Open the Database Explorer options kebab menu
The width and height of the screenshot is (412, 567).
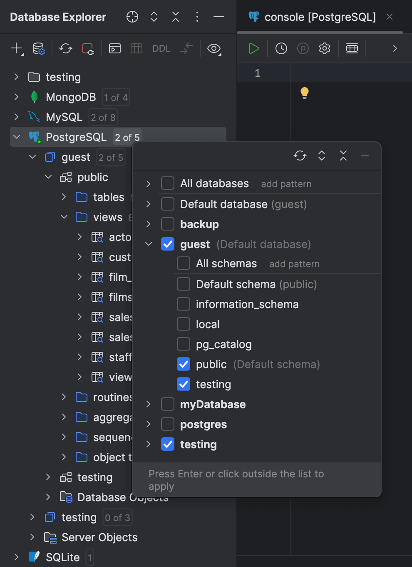tap(197, 17)
